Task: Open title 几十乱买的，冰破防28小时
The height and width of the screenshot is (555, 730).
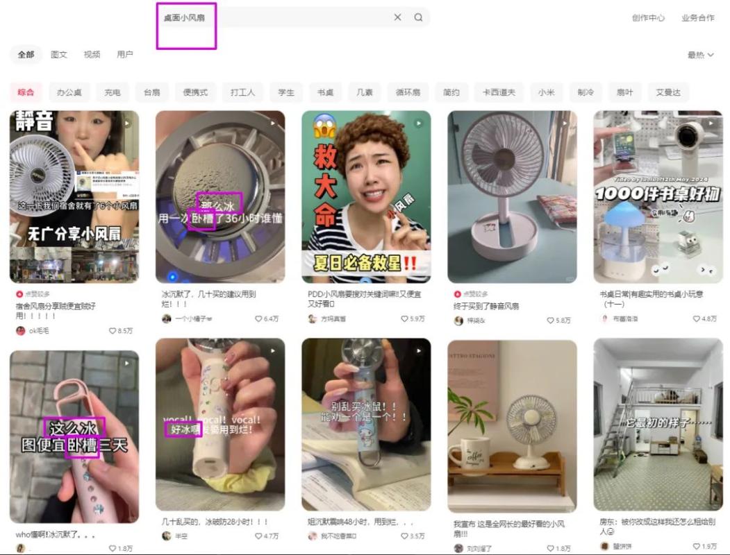Action: point(214,522)
